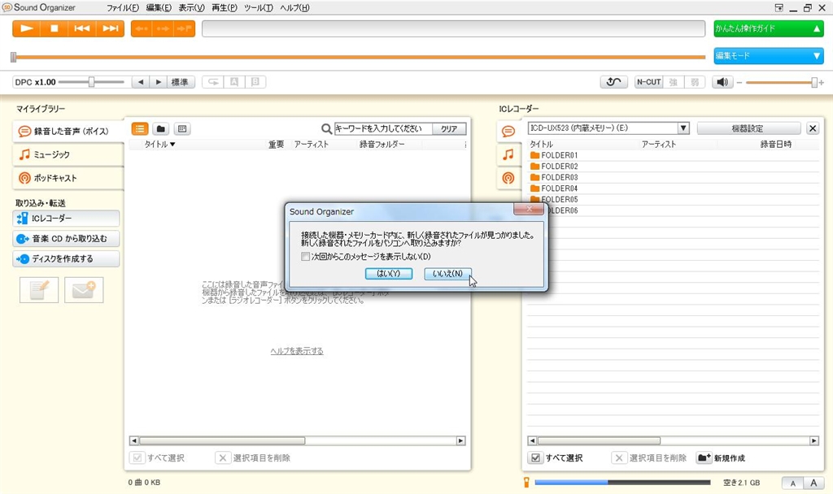The height and width of the screenshot is (494, 833).
Task: Open the ファイル(F) menu
Action: (x=123, y=8)
